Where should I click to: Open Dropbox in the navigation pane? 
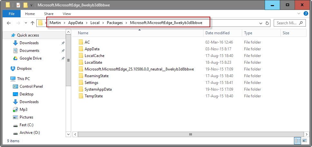pyautogui.click(x=24, y=69)
